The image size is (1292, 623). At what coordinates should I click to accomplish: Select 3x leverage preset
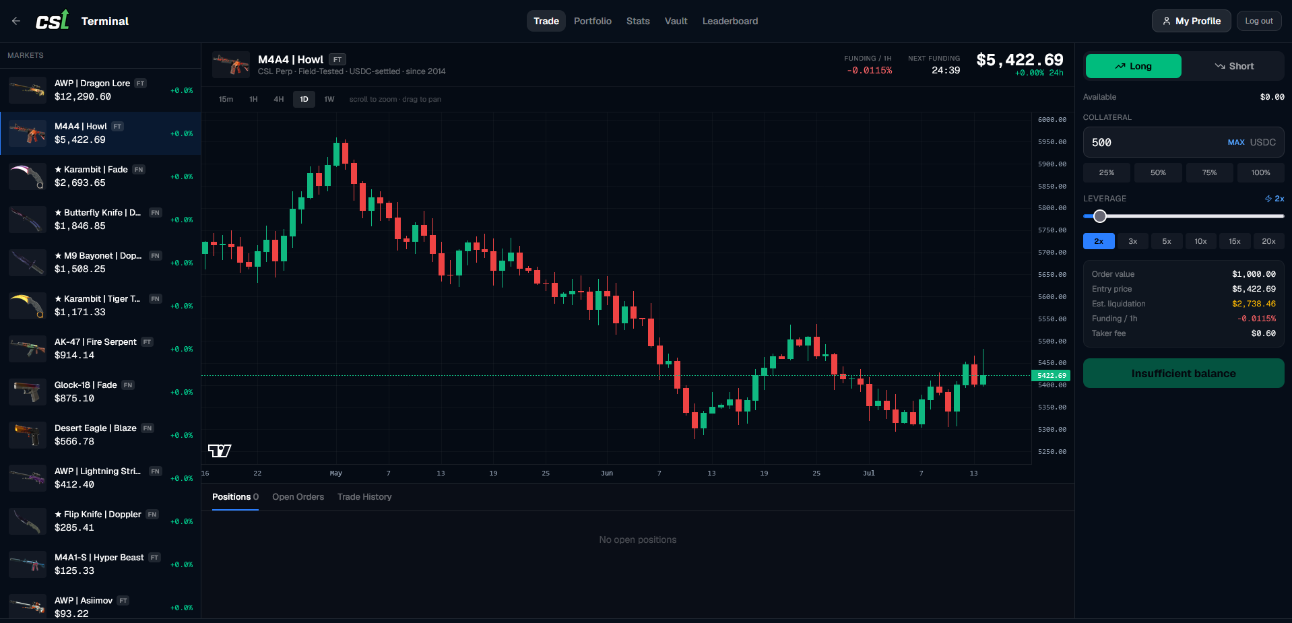1133,241
